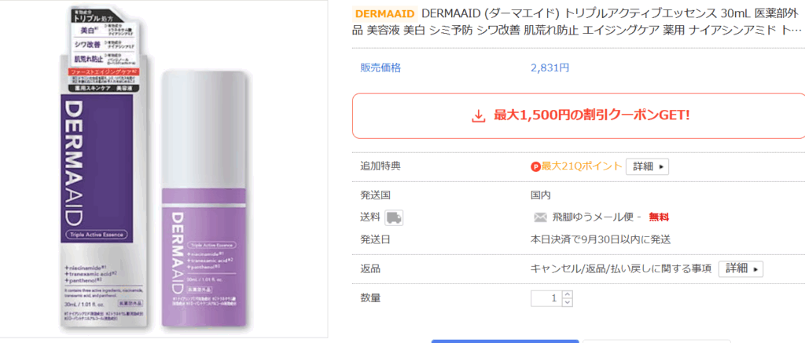This screenshot has width=805, height=343.
Task: Click the 2,831円 sale price
Action: [x=550, y=68]
